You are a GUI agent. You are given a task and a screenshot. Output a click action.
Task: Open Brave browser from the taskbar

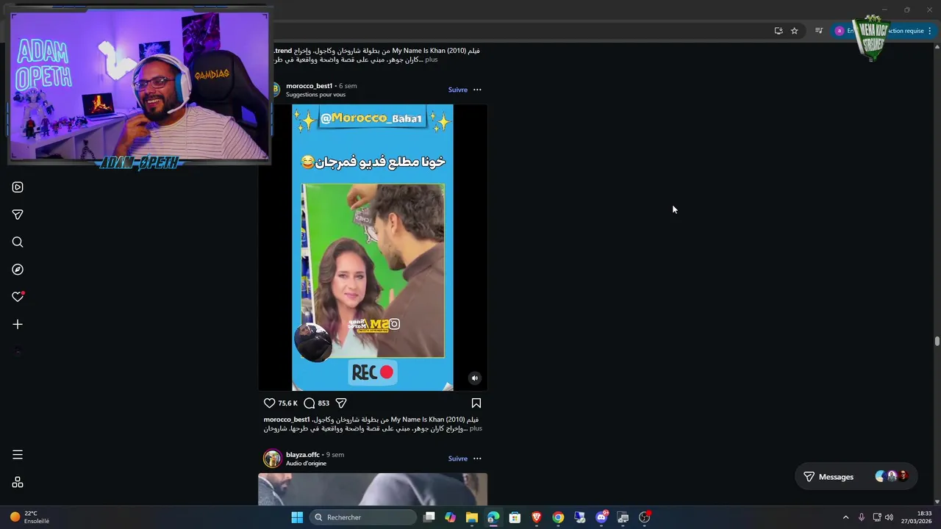pyautogui.click(x=537, y=517)
